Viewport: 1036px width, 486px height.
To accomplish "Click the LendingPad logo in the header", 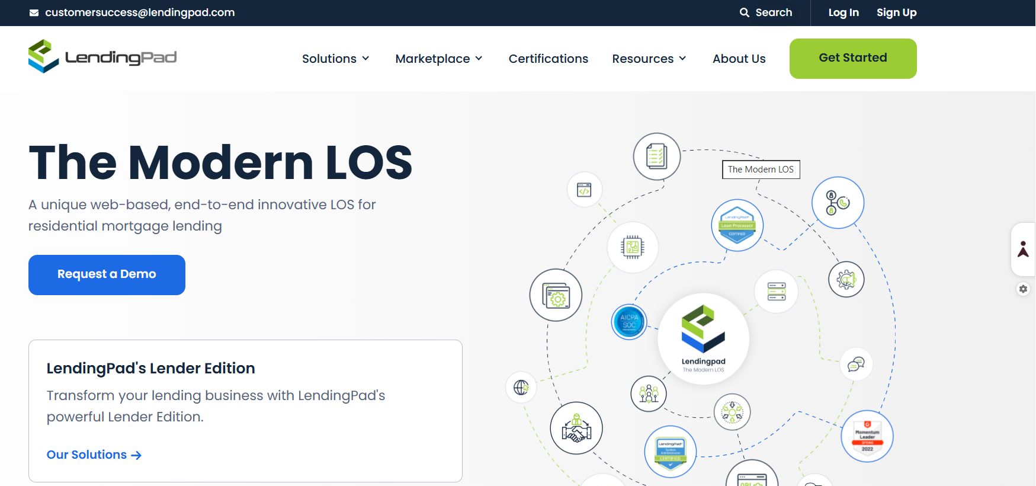I will (x=102, y=57).
